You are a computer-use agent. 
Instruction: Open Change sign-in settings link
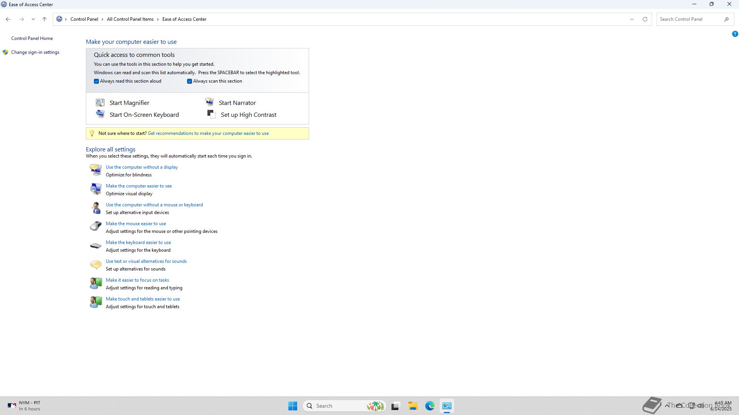click(35, 52)
